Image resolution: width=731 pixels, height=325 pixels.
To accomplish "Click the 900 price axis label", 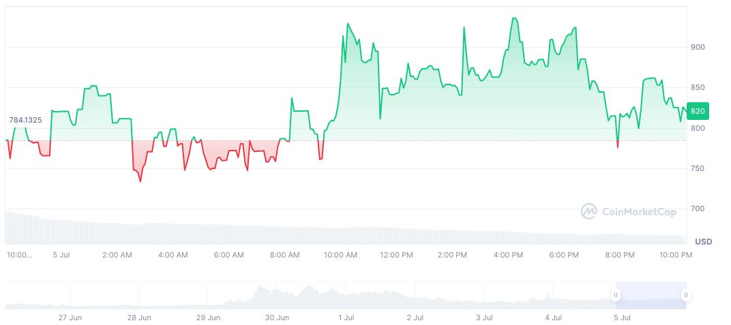I will 697,47.
